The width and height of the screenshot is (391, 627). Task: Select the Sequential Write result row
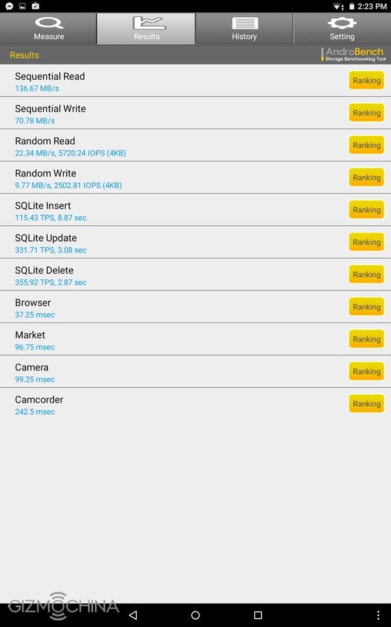[176, 114]
